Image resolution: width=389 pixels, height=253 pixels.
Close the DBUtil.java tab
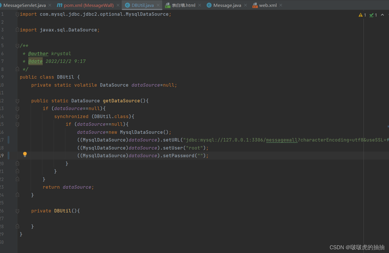click(x=158, y=5)
